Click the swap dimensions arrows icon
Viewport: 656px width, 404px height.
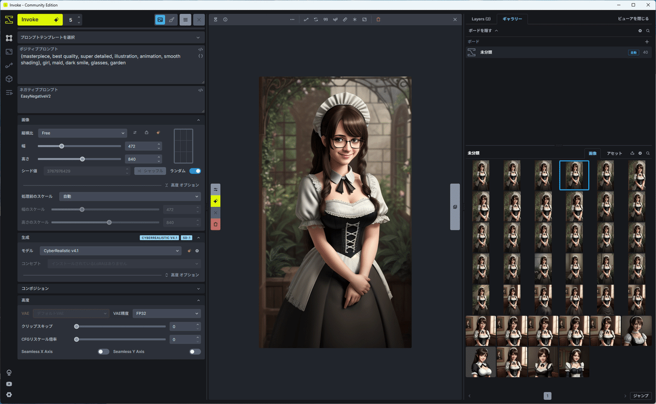pos(135,133)
